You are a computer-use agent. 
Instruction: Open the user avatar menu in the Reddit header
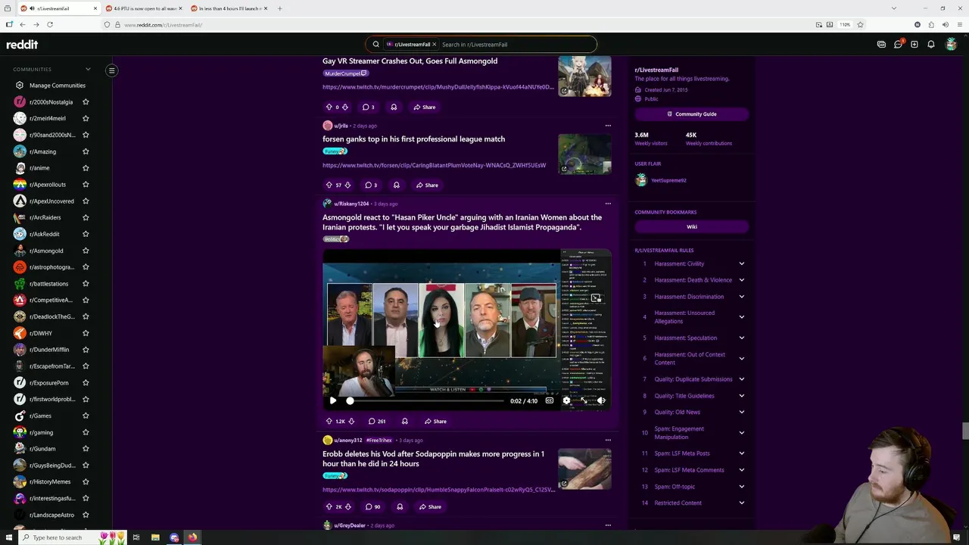point(951,44)
